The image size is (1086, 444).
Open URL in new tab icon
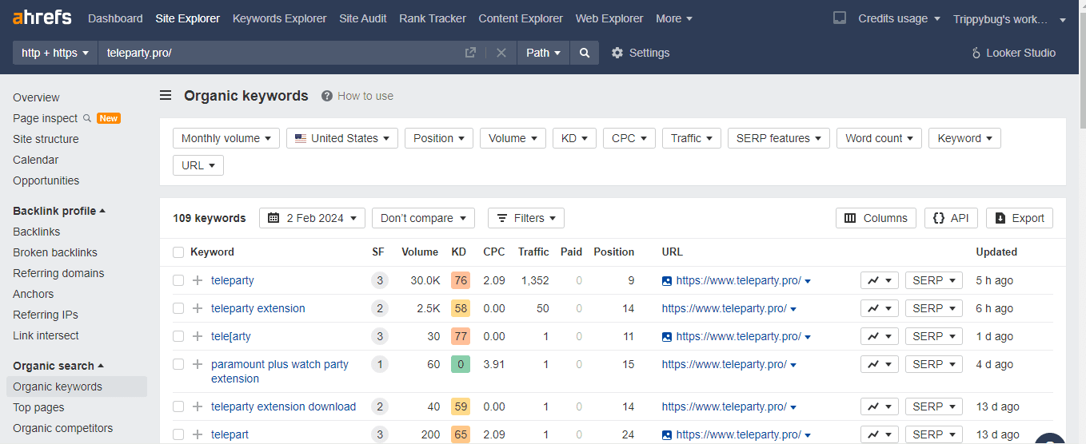470,53
